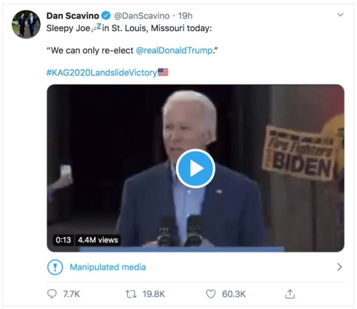Click the 7.7K replies count

(x=71, y=294)
